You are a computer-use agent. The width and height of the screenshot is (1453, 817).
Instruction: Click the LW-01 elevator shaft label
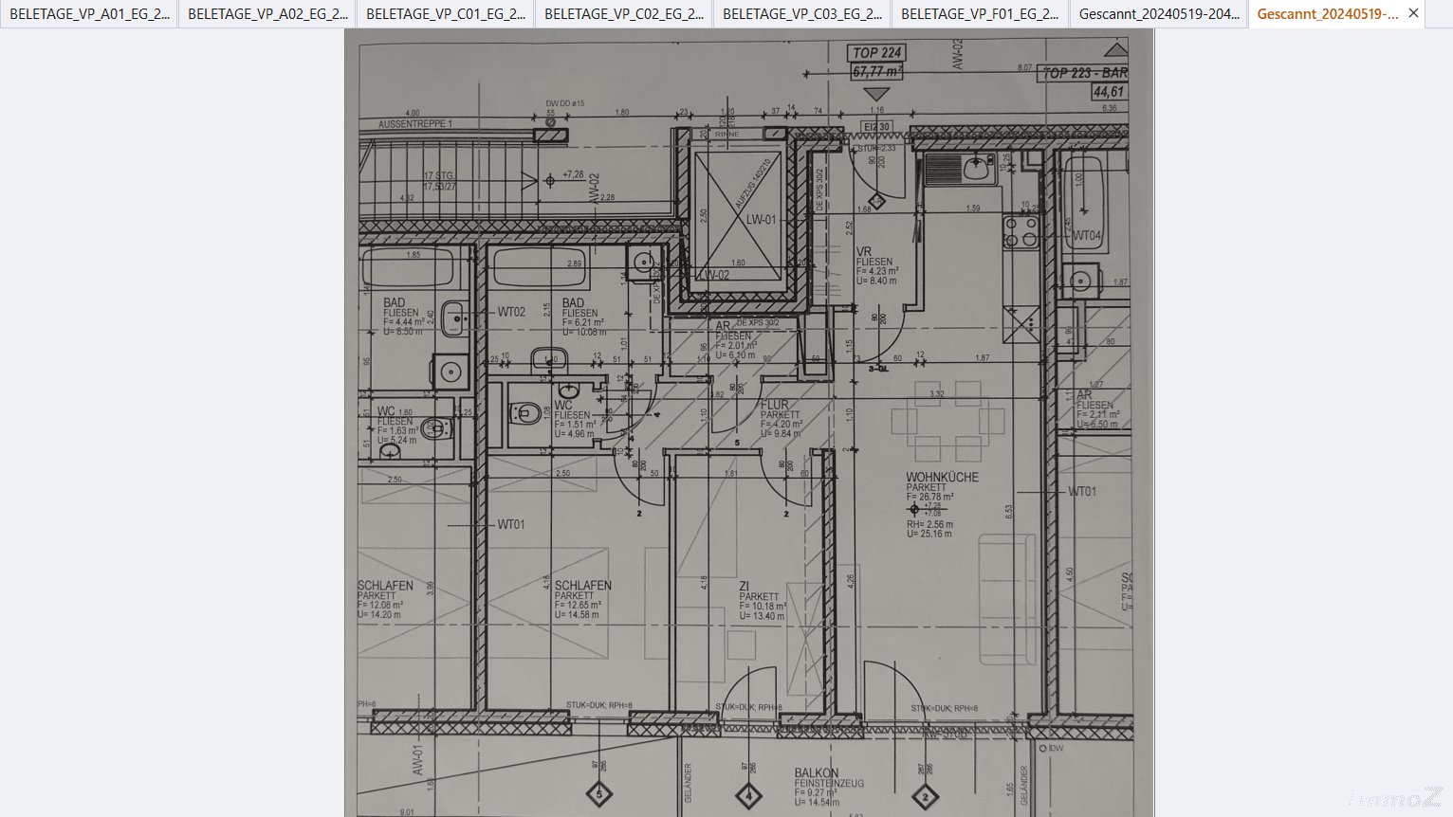pos(761,220)
